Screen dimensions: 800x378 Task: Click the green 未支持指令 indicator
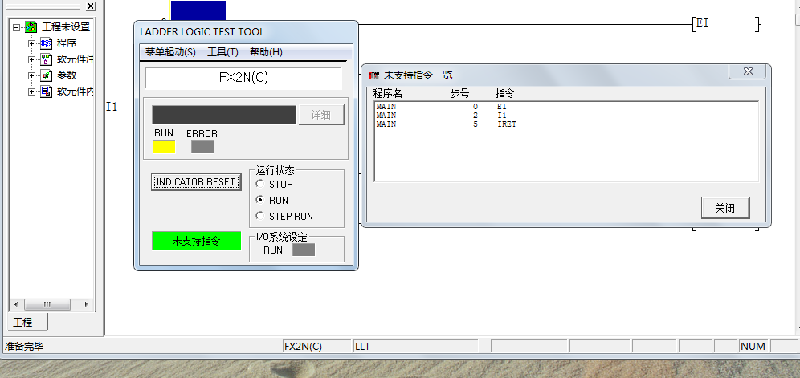coord(195,241)
